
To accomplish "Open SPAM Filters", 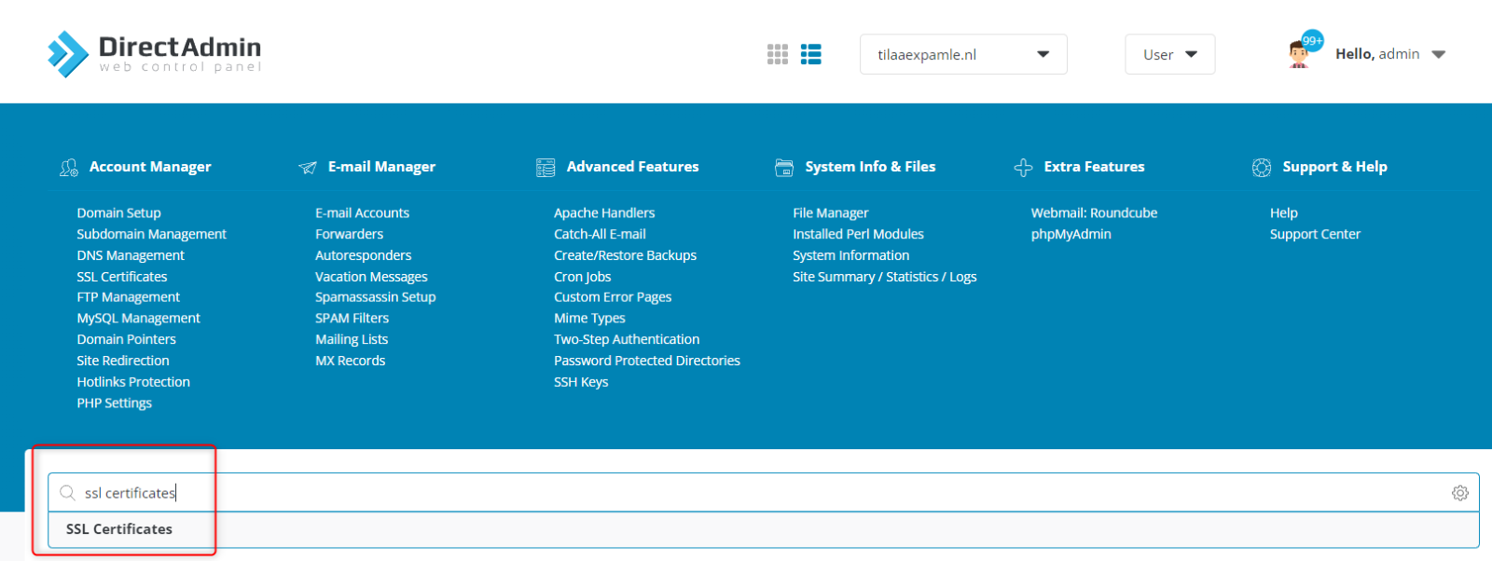I will [352, 319].
